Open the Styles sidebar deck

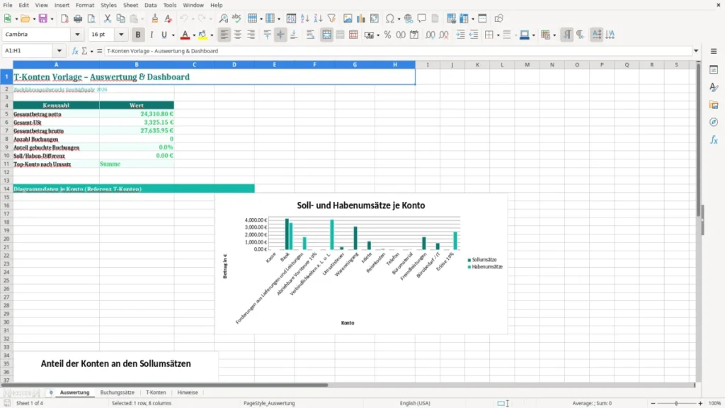pos(714,87)
